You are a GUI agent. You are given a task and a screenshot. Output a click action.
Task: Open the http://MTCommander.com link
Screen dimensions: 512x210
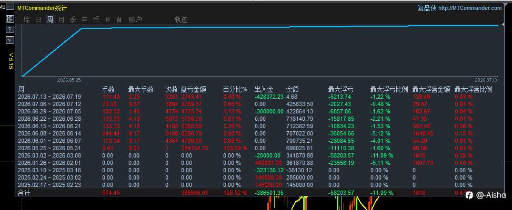(470, 8)
